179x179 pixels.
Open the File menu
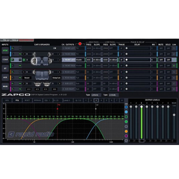tap(5, 40)
